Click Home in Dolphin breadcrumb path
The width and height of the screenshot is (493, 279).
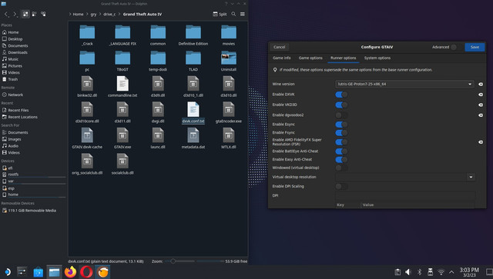[x=78, y=14]
